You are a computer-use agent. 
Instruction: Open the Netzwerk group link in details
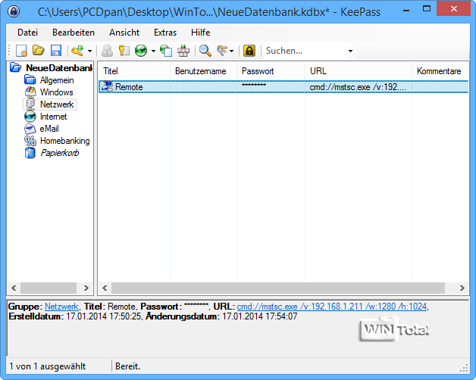pyautogui.click(x=61, y=307)
